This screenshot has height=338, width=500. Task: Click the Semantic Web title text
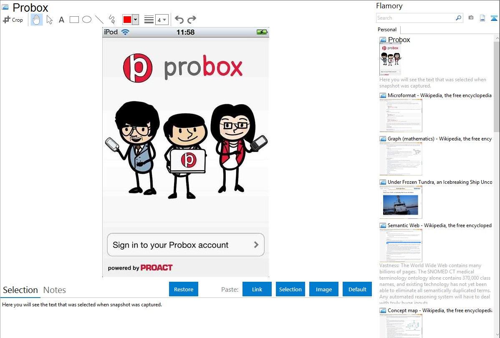[439, 225]
